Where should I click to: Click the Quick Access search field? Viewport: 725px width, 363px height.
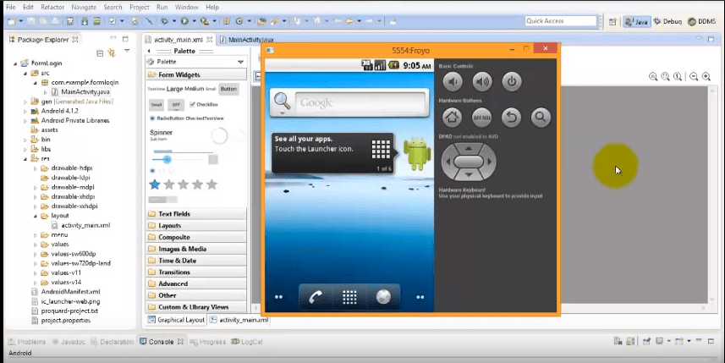560,21
